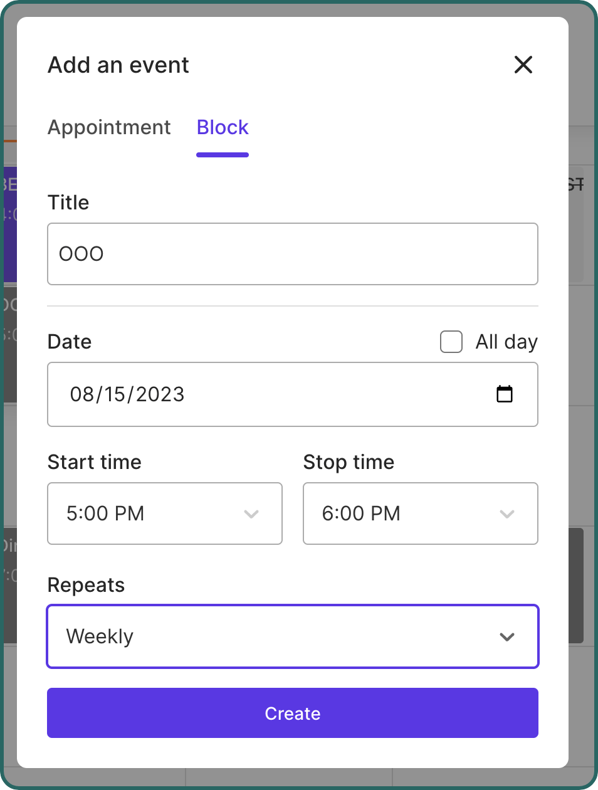Click the chevron arrow in Start time box

[251, 514]
